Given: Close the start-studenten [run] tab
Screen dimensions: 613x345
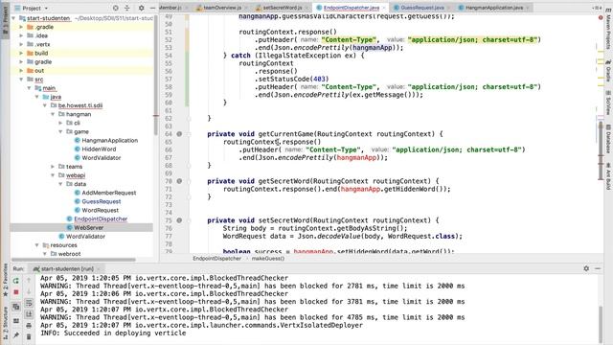Looking at the screenshot, I should [x=99, y=269].
